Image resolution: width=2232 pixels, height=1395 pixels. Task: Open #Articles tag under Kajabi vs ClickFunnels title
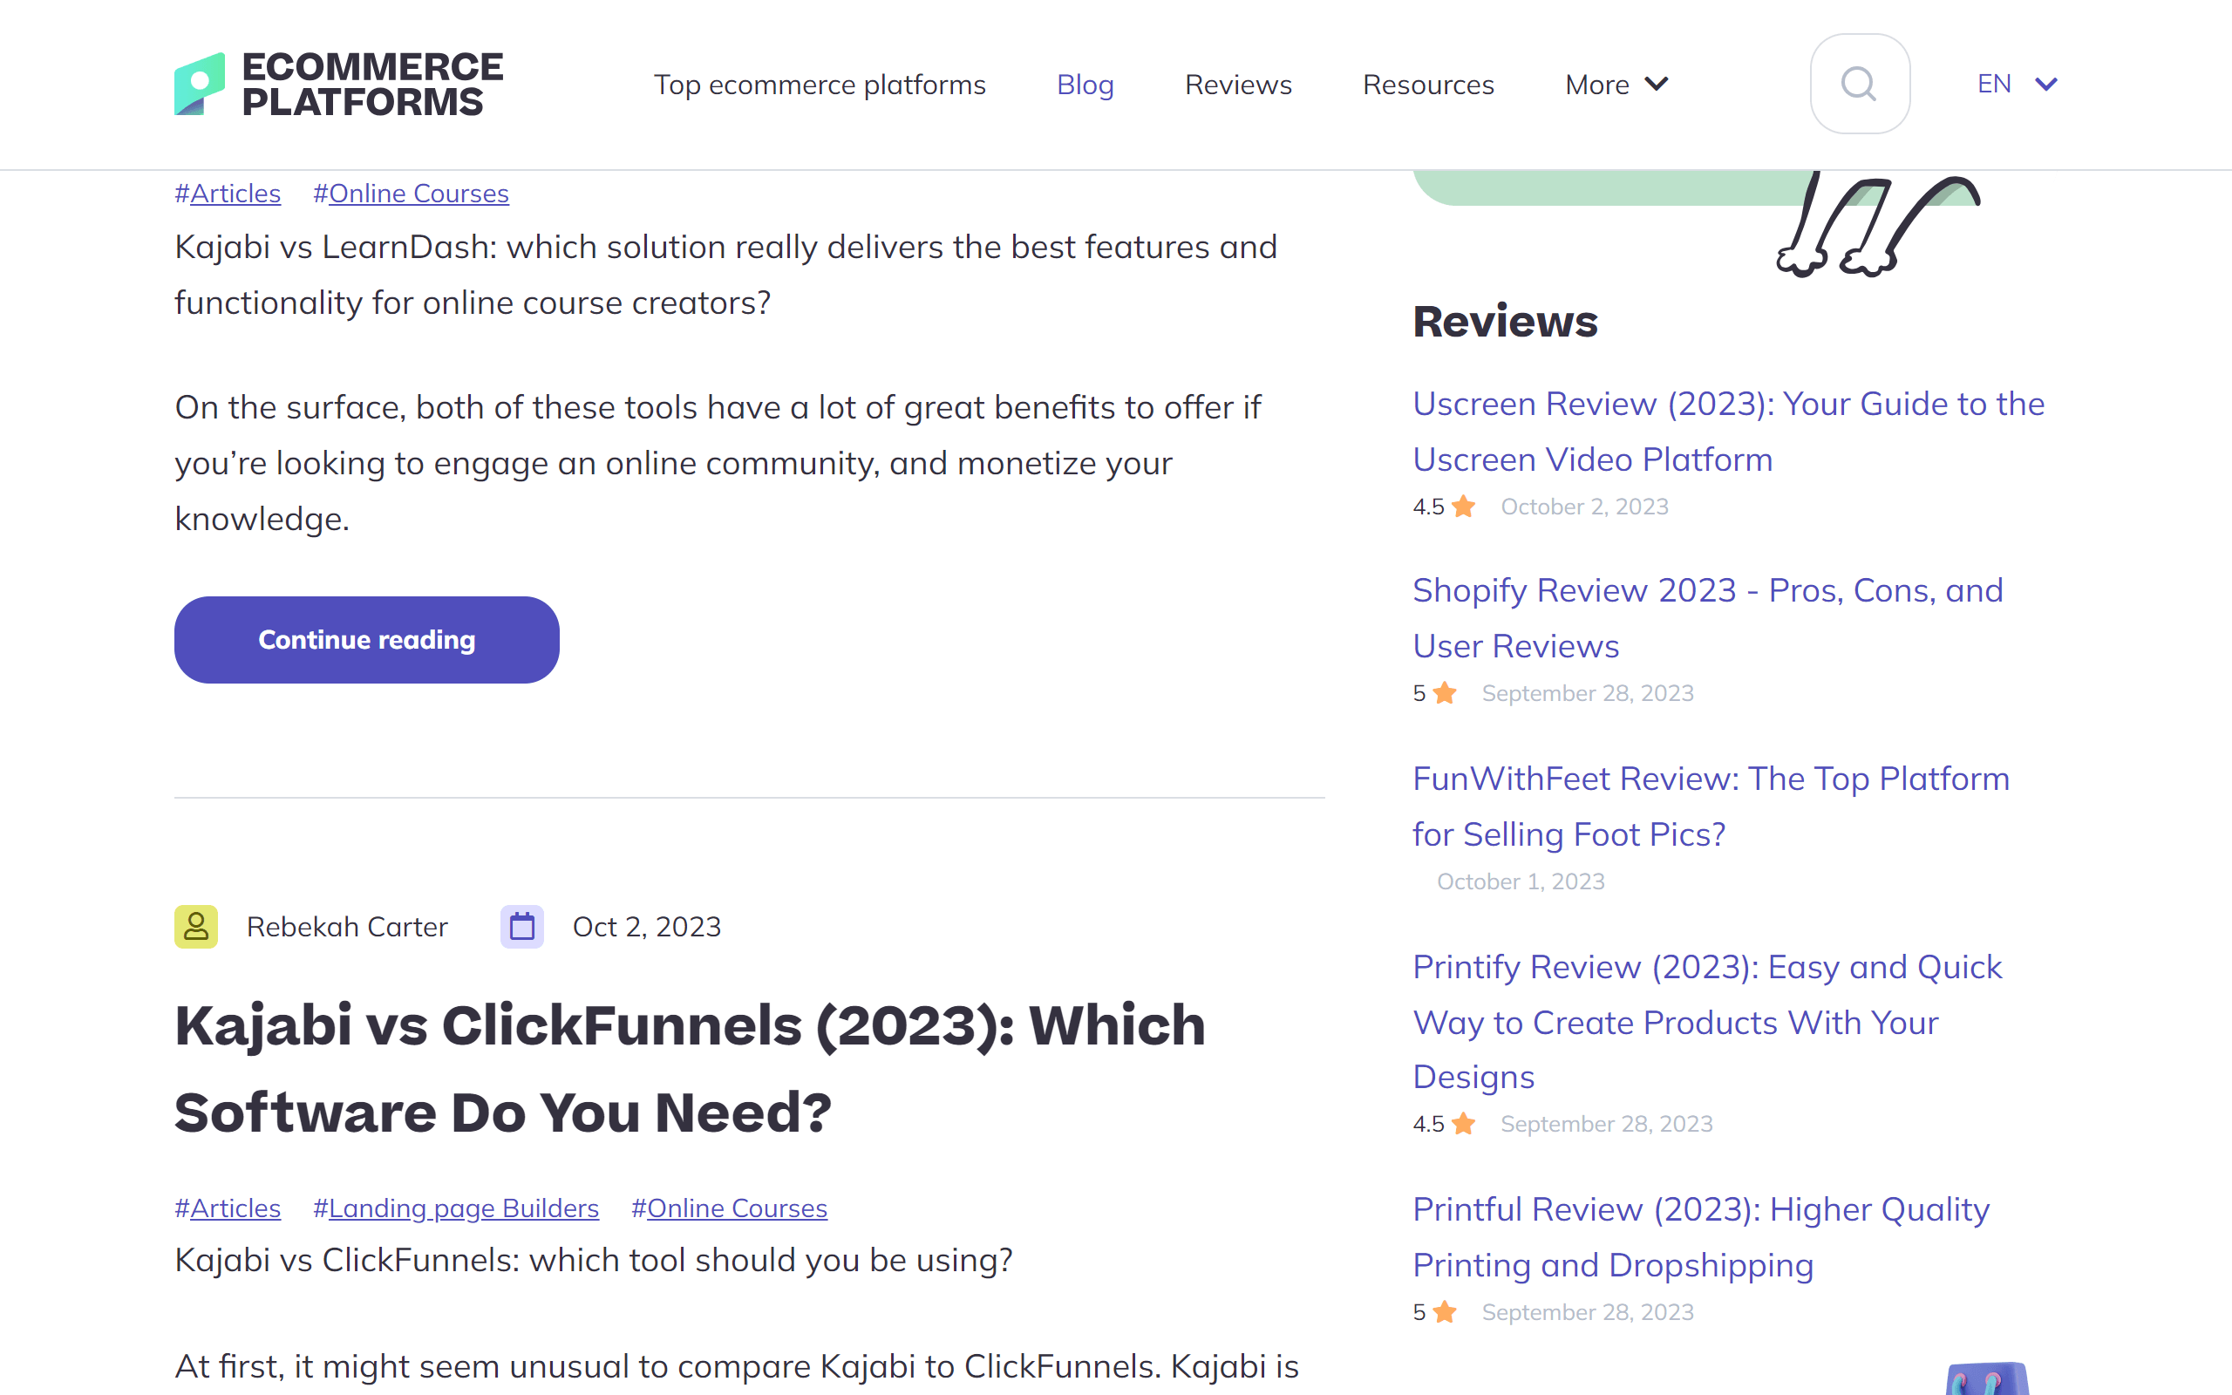228,1208
